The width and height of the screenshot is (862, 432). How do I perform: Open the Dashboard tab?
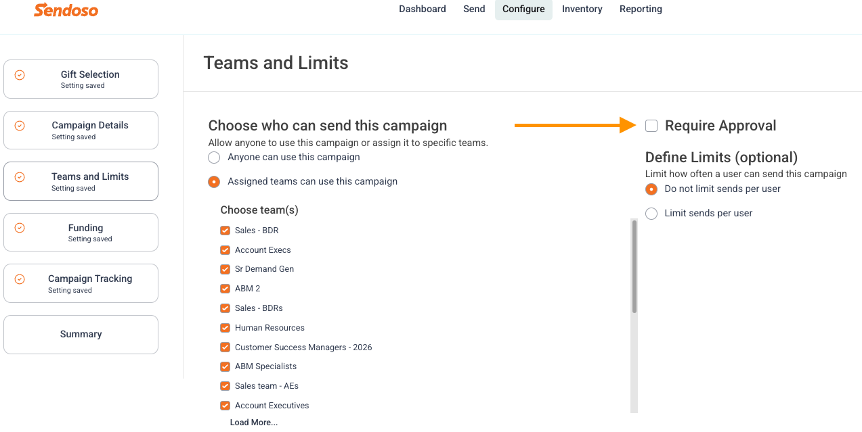[x=423, y=9]
